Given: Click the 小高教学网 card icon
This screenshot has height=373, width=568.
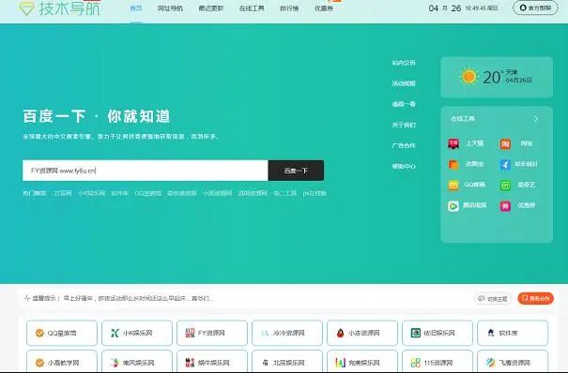Looking at the screenshot, I should click(39, 363).
